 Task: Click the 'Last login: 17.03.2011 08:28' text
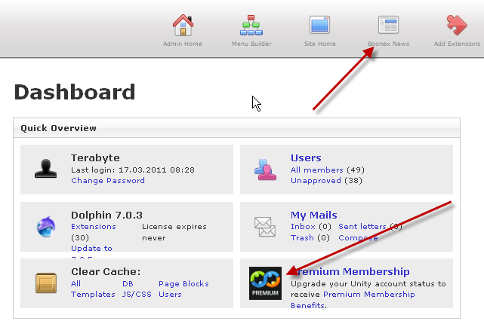(x=133, y=170)
